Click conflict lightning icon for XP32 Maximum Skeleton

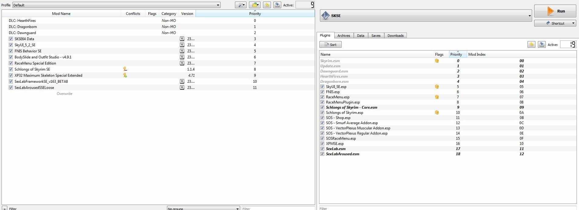click(125, 75)
